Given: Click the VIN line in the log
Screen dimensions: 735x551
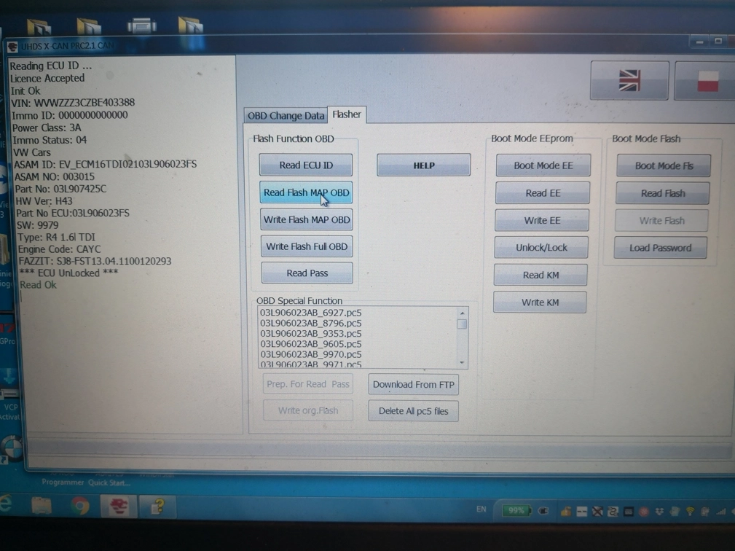Looking at the screenshot, I should click(x=73, y=103).
